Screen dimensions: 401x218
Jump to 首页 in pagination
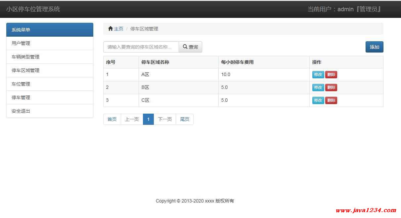112,119
